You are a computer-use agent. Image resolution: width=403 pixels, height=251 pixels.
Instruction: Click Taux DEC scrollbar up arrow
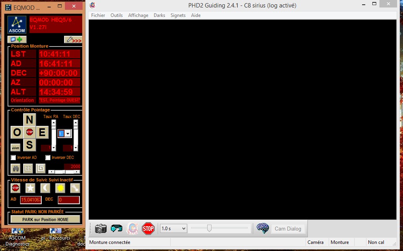click(x=75, y=123)
